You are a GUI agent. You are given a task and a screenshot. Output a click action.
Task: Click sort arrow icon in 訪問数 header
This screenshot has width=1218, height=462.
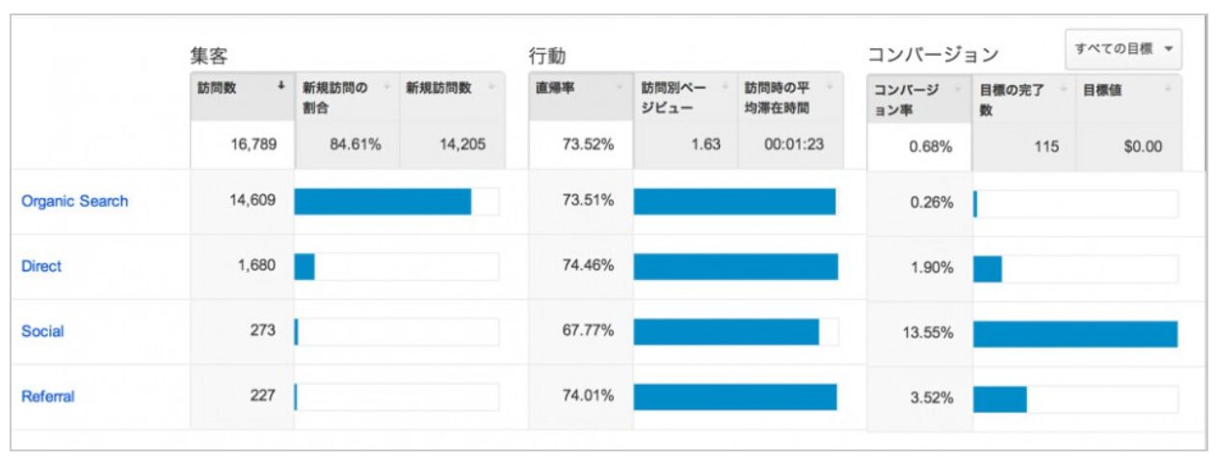tap(280, 87)
